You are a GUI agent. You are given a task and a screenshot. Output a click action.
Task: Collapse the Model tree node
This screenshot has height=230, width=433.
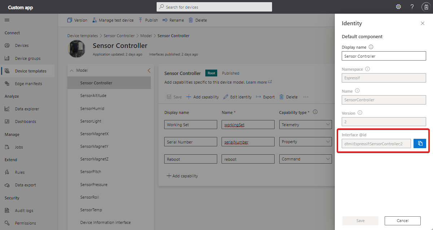(x=71, y=70)
